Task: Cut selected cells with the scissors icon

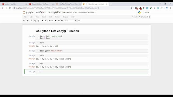Action: [32, 21]
